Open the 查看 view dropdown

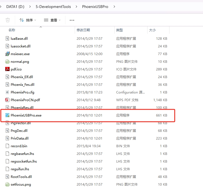point(52,20)
